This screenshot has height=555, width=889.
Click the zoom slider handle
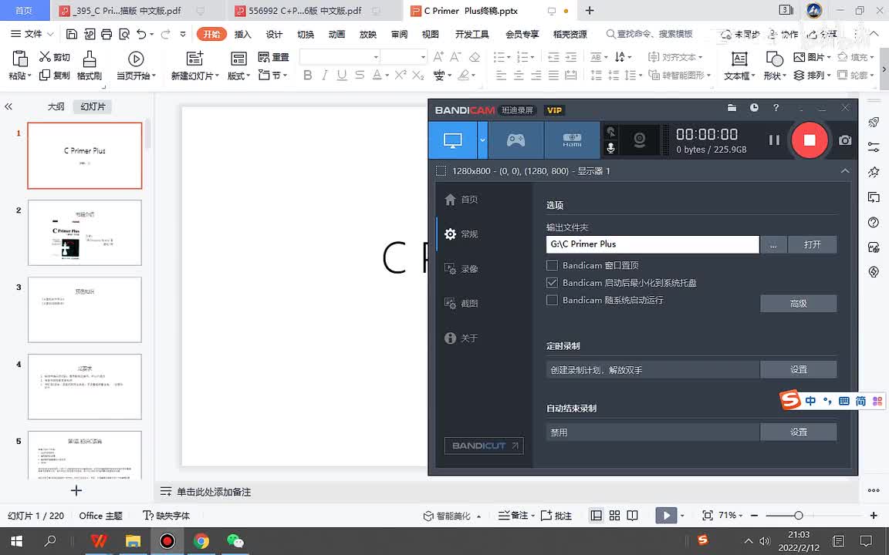tap(798, 516)
